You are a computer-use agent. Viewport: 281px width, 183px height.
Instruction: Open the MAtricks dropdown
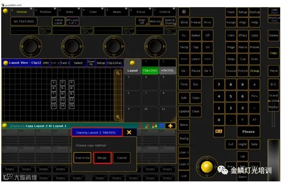tap(156, 21)
